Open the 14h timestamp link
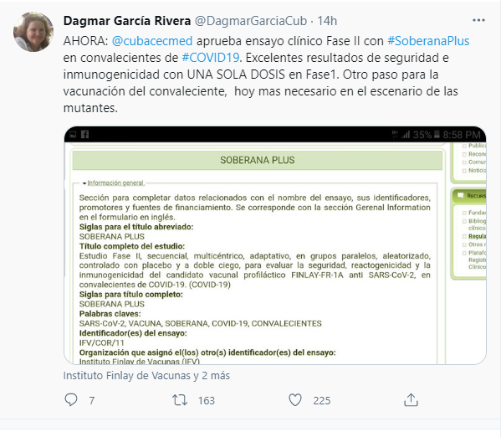 [x=327, y=21]
